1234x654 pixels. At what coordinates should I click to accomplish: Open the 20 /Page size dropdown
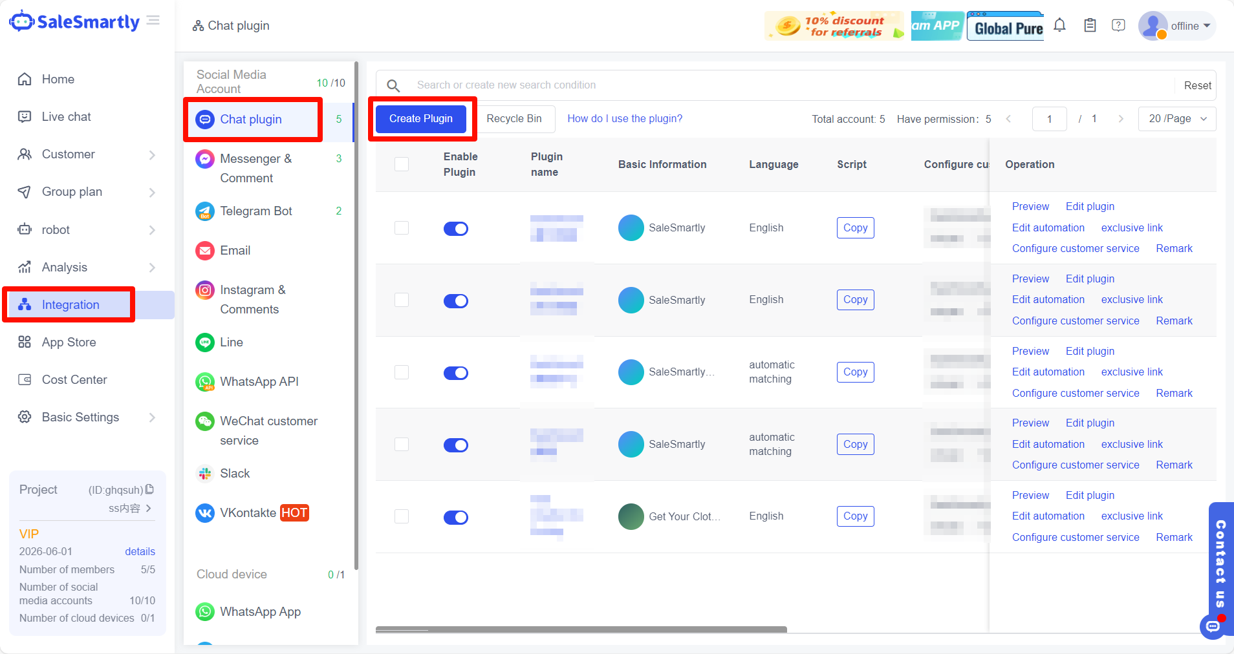[1176, 119]
